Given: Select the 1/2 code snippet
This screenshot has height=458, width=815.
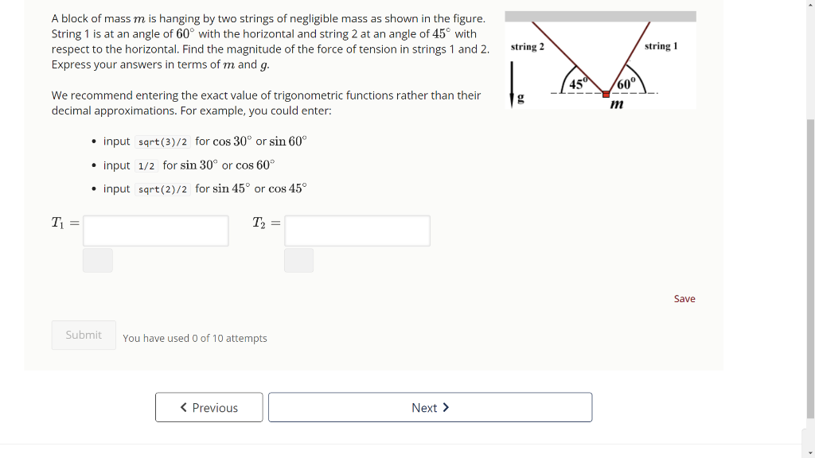Looking at the screenshot, I should (x=147, y=165).
